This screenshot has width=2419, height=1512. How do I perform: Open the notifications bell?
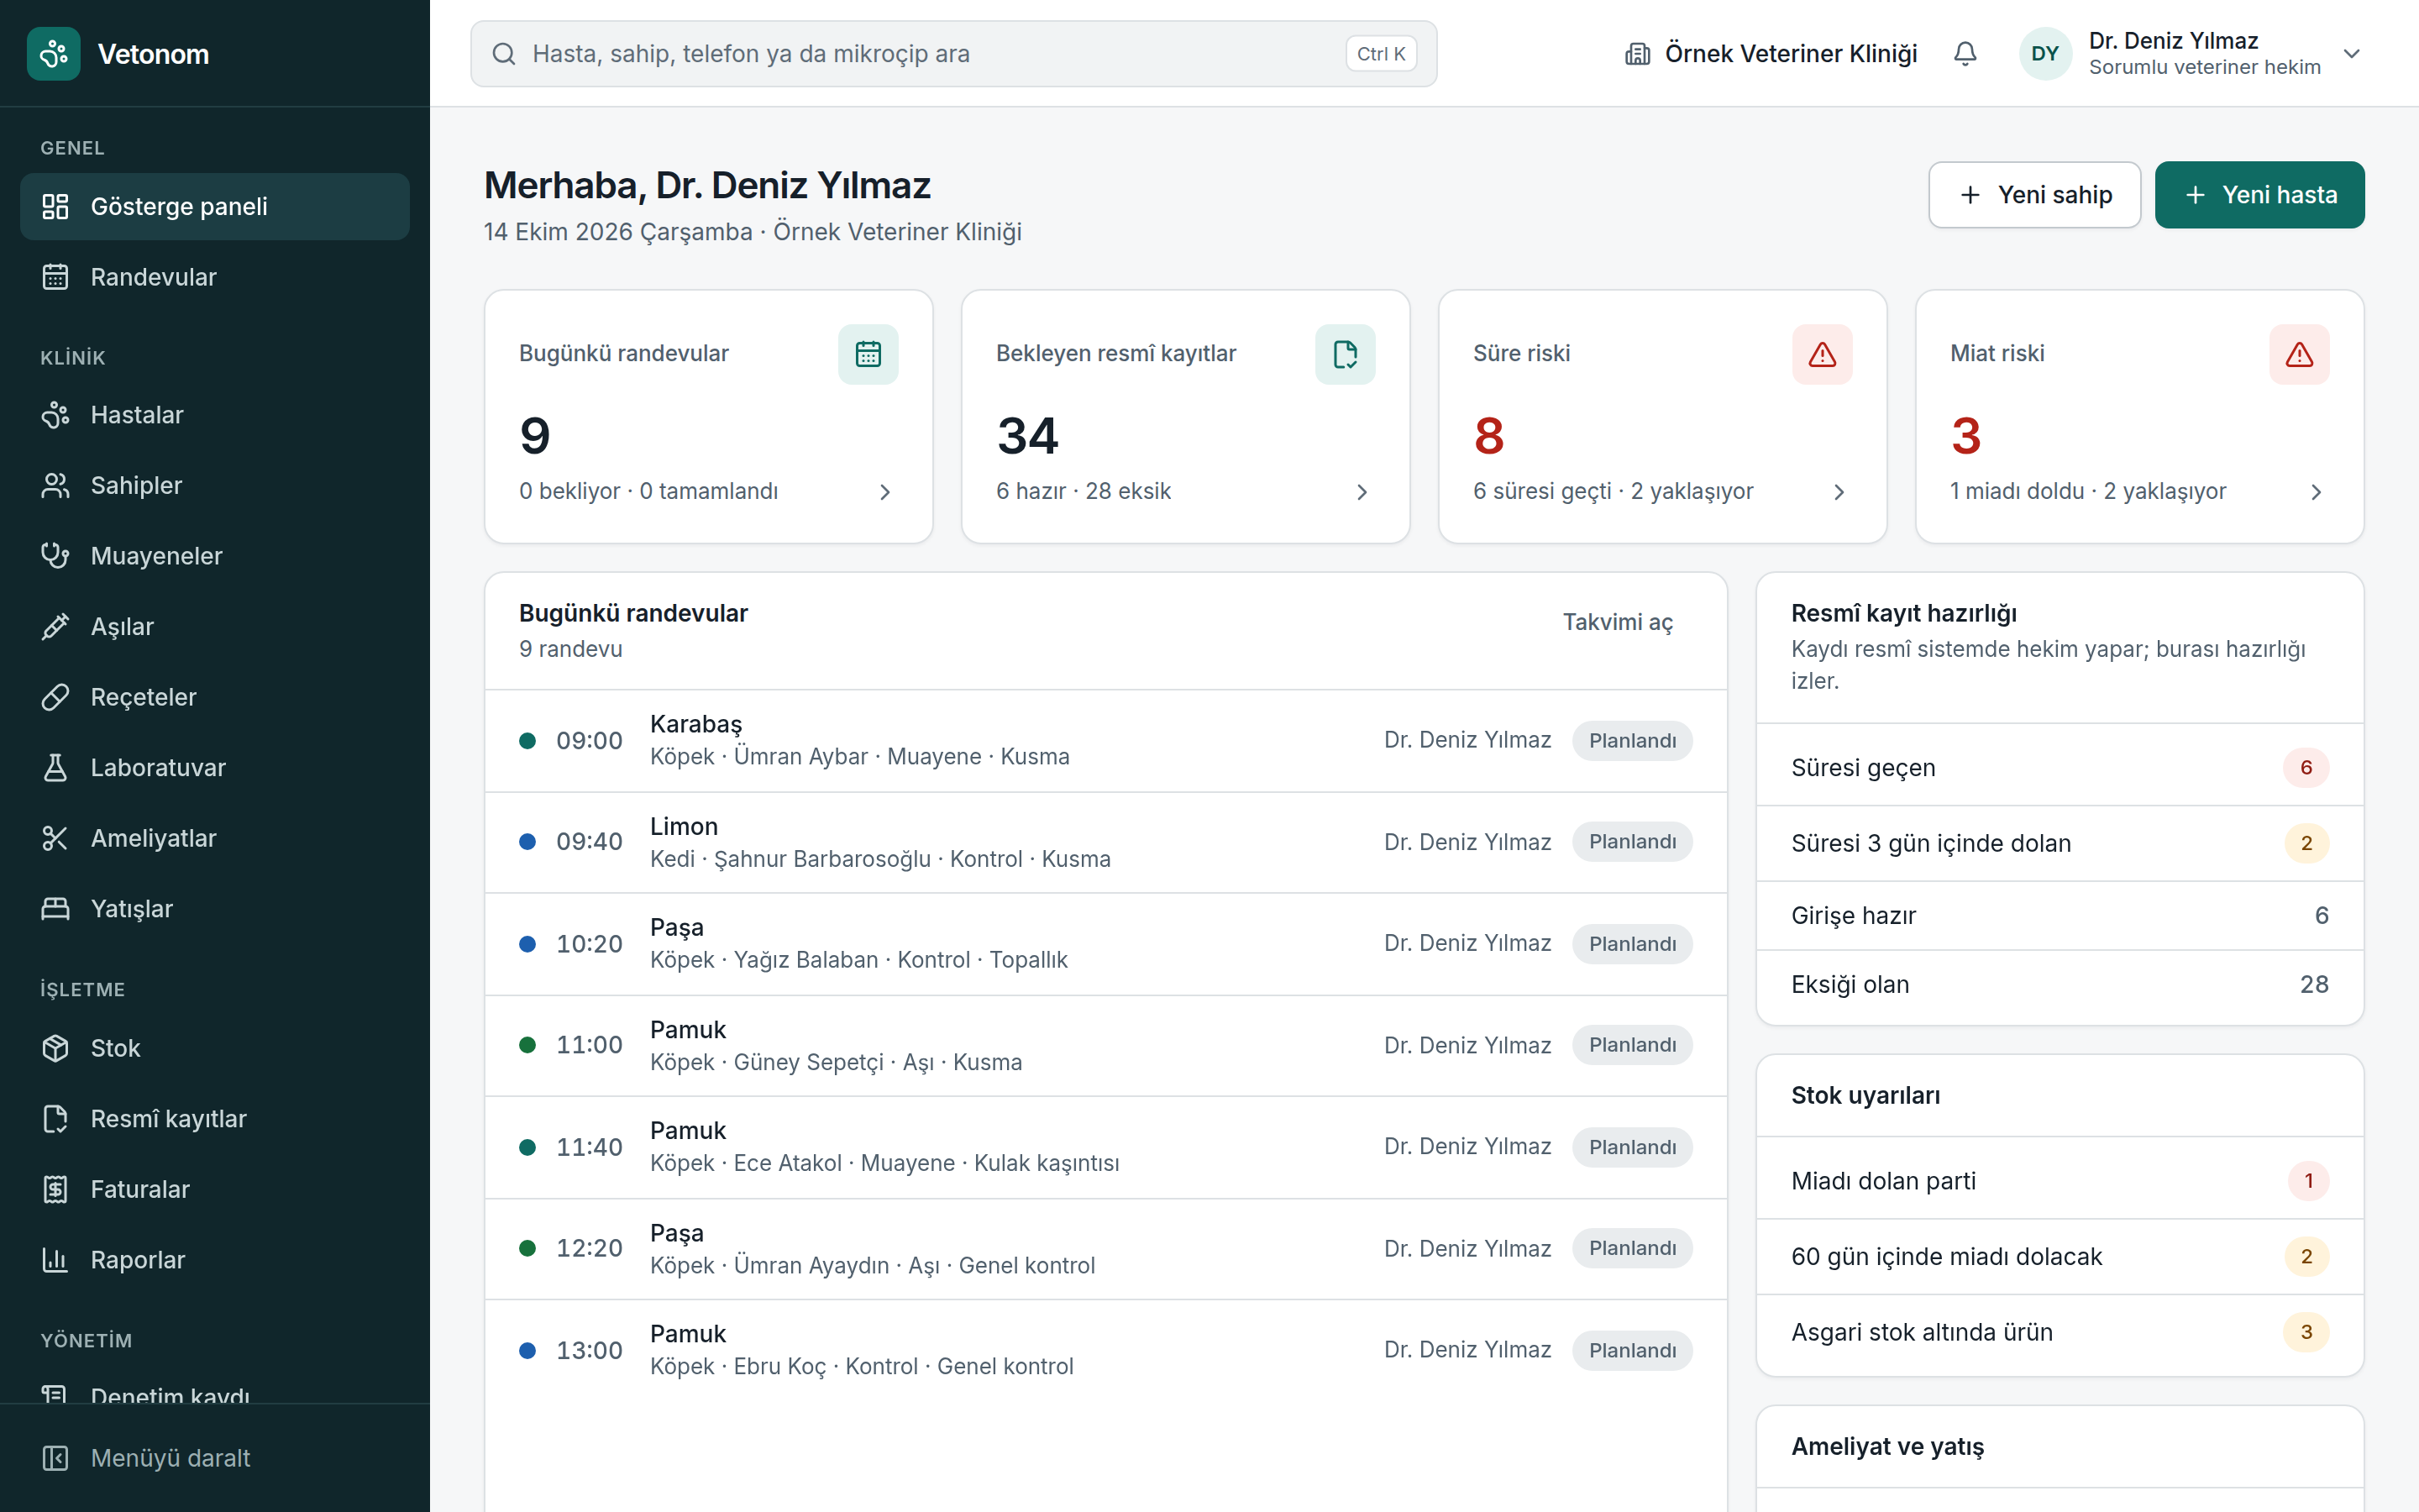coord(1965,54)
